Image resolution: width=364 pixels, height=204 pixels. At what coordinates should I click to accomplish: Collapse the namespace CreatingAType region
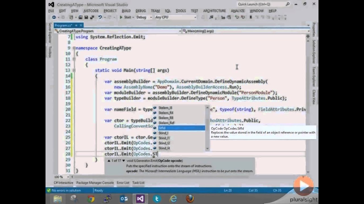pyautogui.click(x=74, y=48)
